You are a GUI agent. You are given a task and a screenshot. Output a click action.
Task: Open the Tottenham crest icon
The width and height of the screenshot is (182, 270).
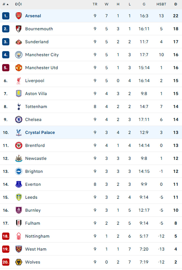pyautogui.click(x=18, y=107)
